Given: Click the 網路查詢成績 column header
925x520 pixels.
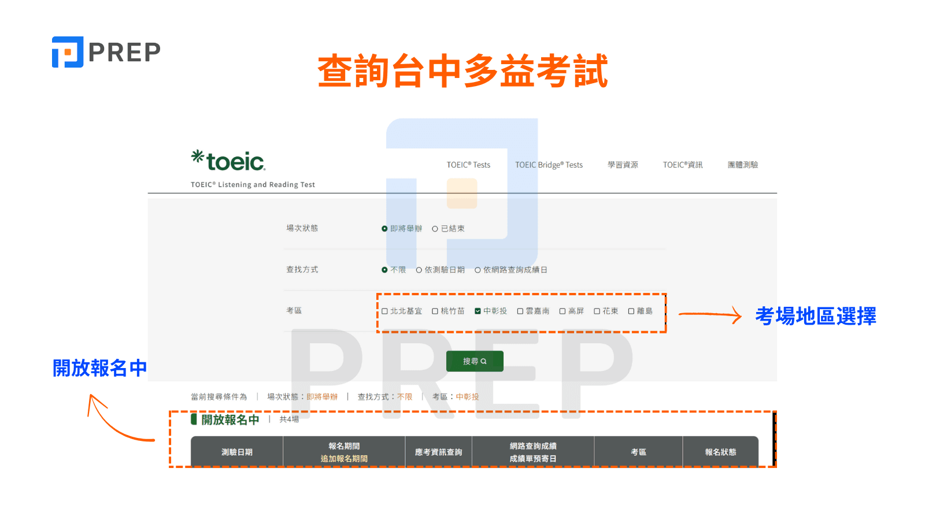Looking at the screenshot, I should point(533,446).
